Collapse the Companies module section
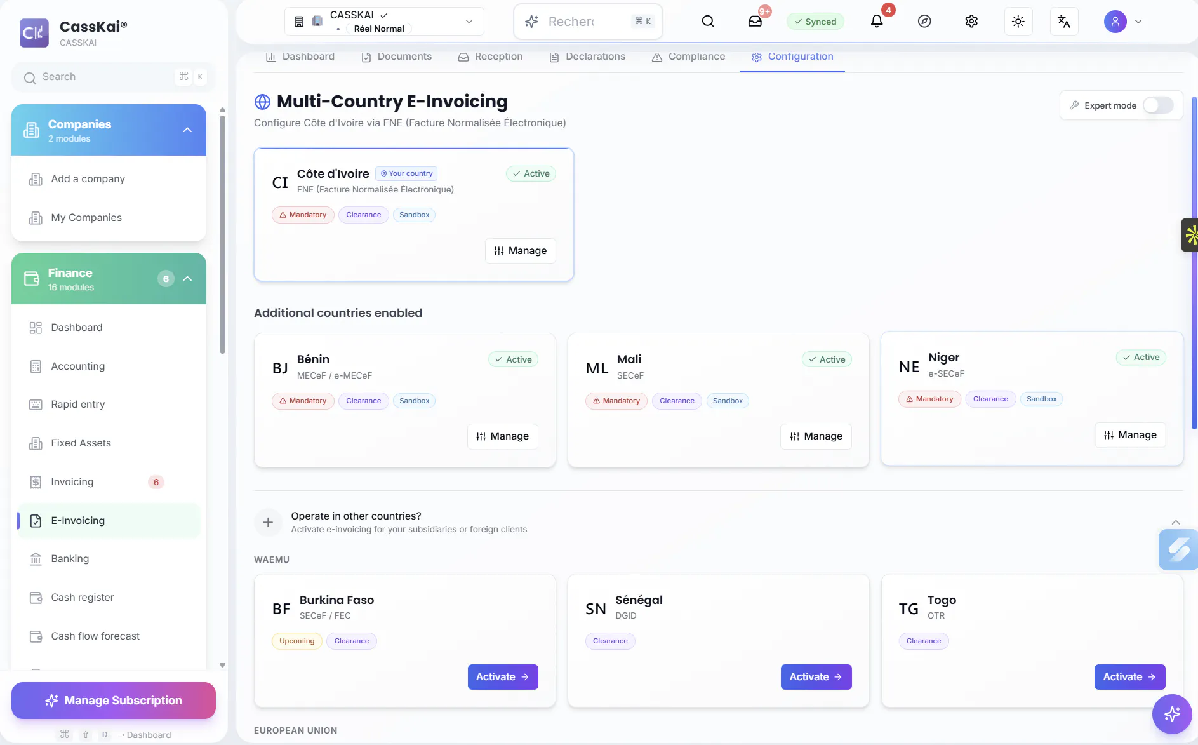The image size is (1198, 745). (187, 130)
